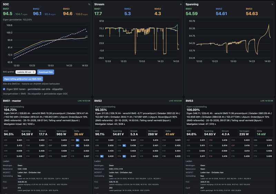Click BMS2 Stroom tile showing 5.3 A
This screenshot has height=194, width=276.
[x=138, y=133]
